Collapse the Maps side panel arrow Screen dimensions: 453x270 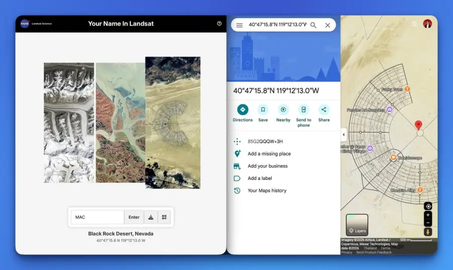343,134
